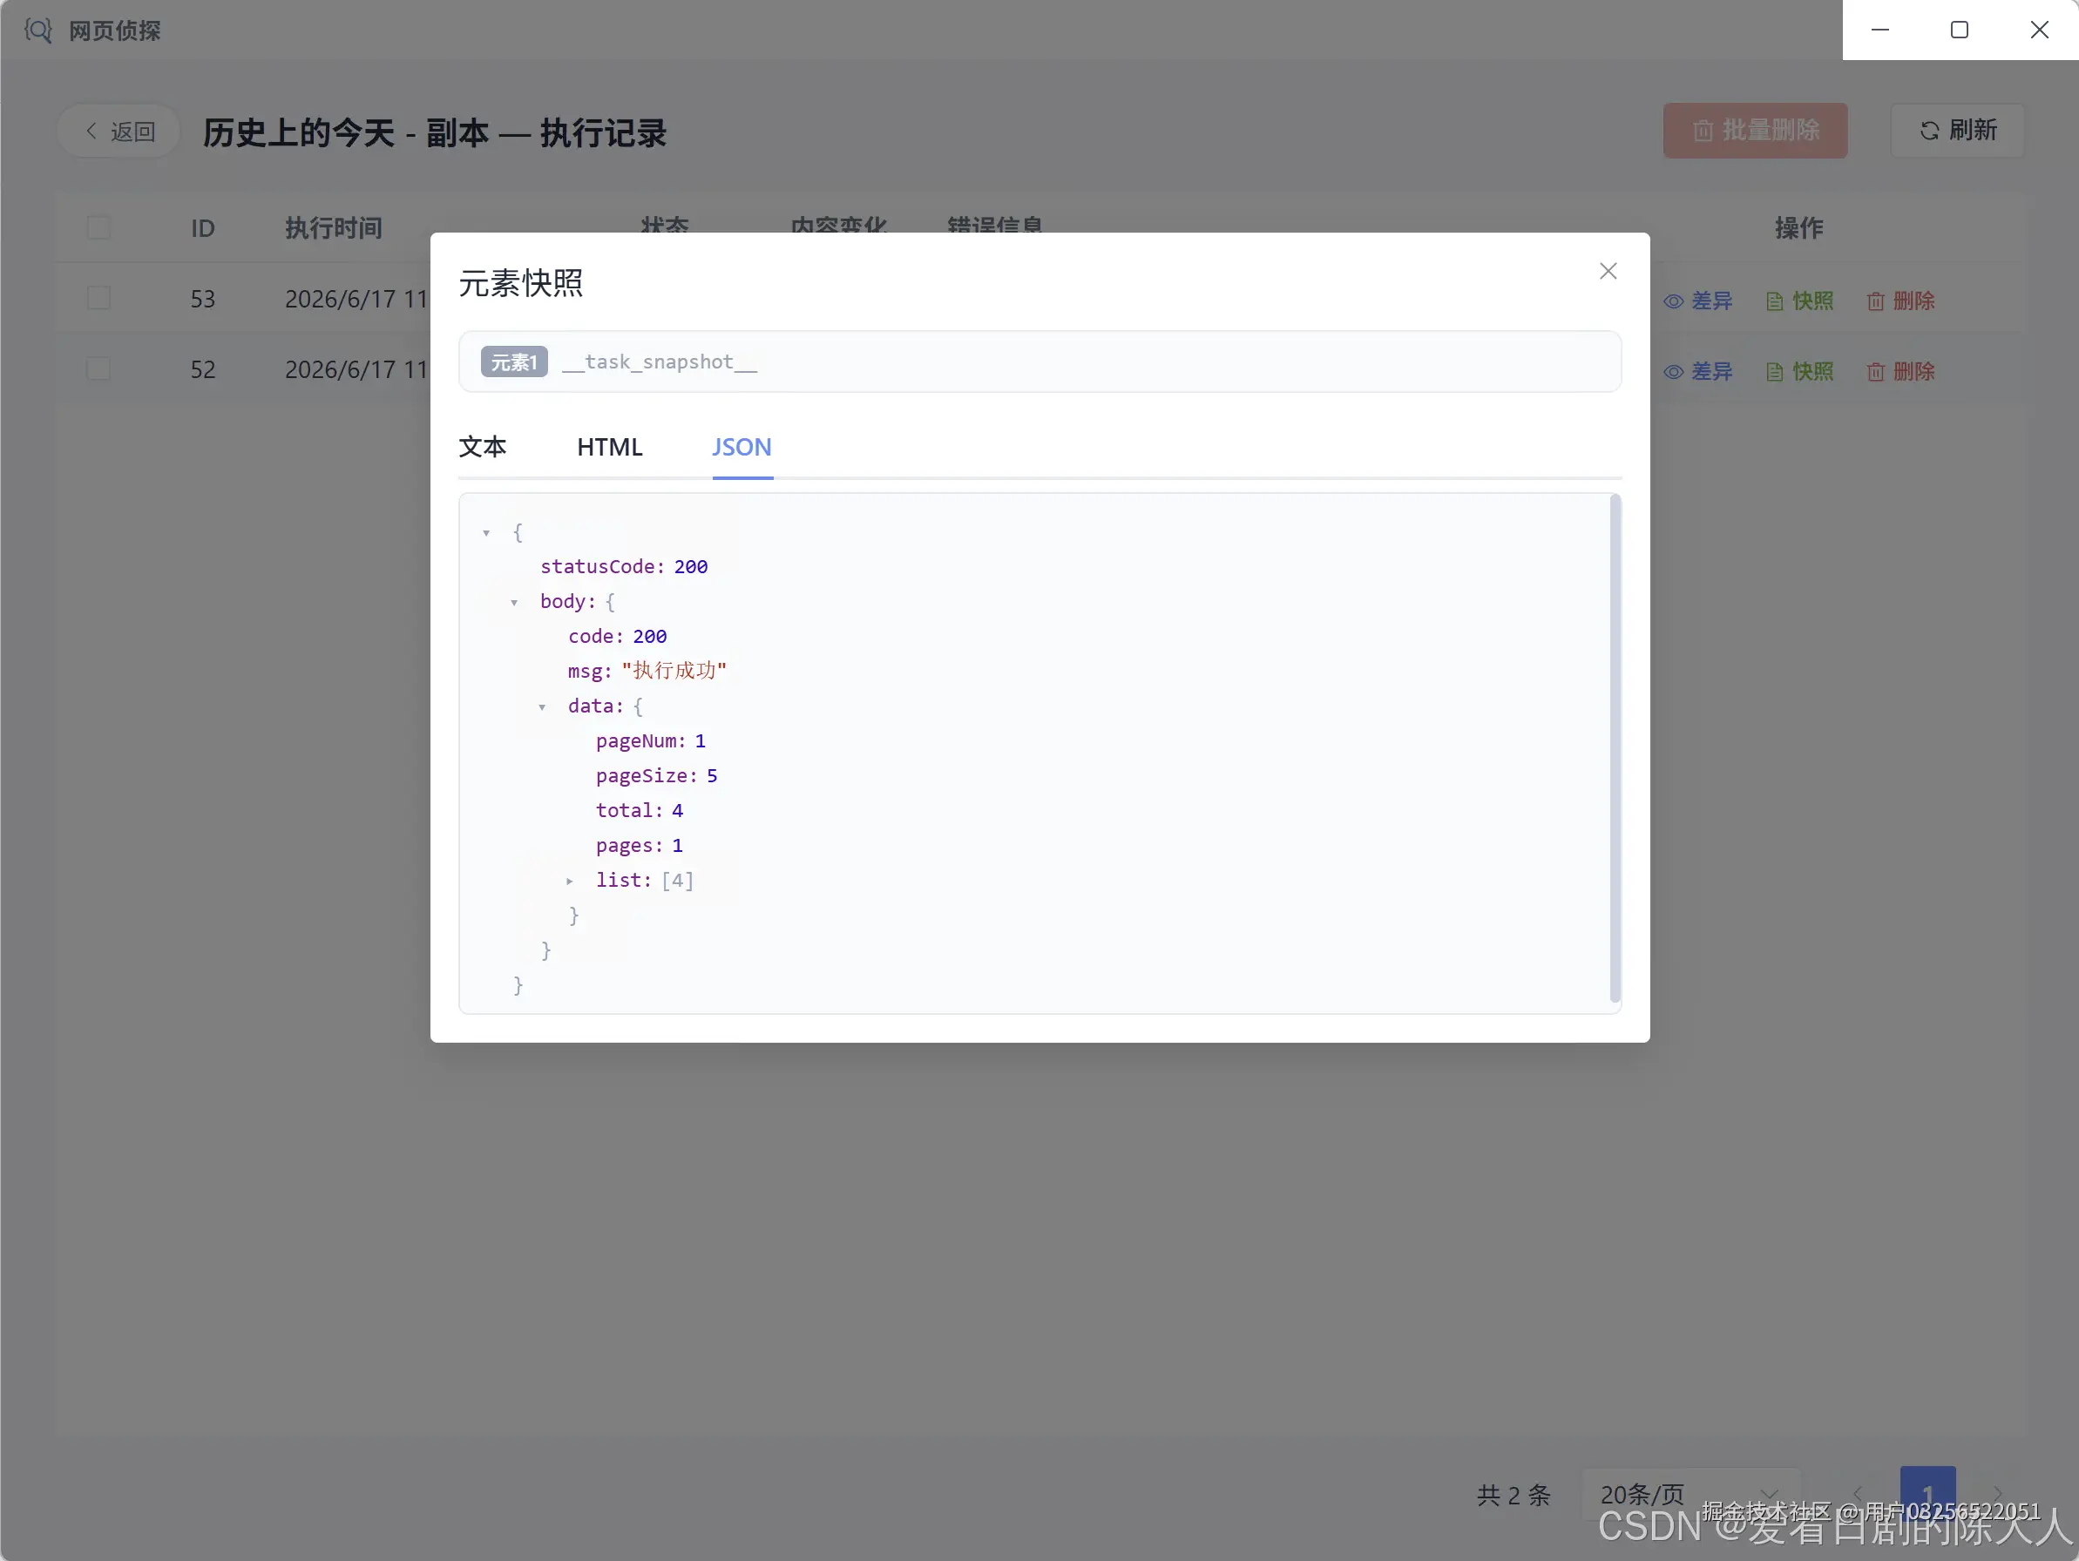Check the checkbox for record 52
The image size is (2079, 1561).
[x=98, y=369]
